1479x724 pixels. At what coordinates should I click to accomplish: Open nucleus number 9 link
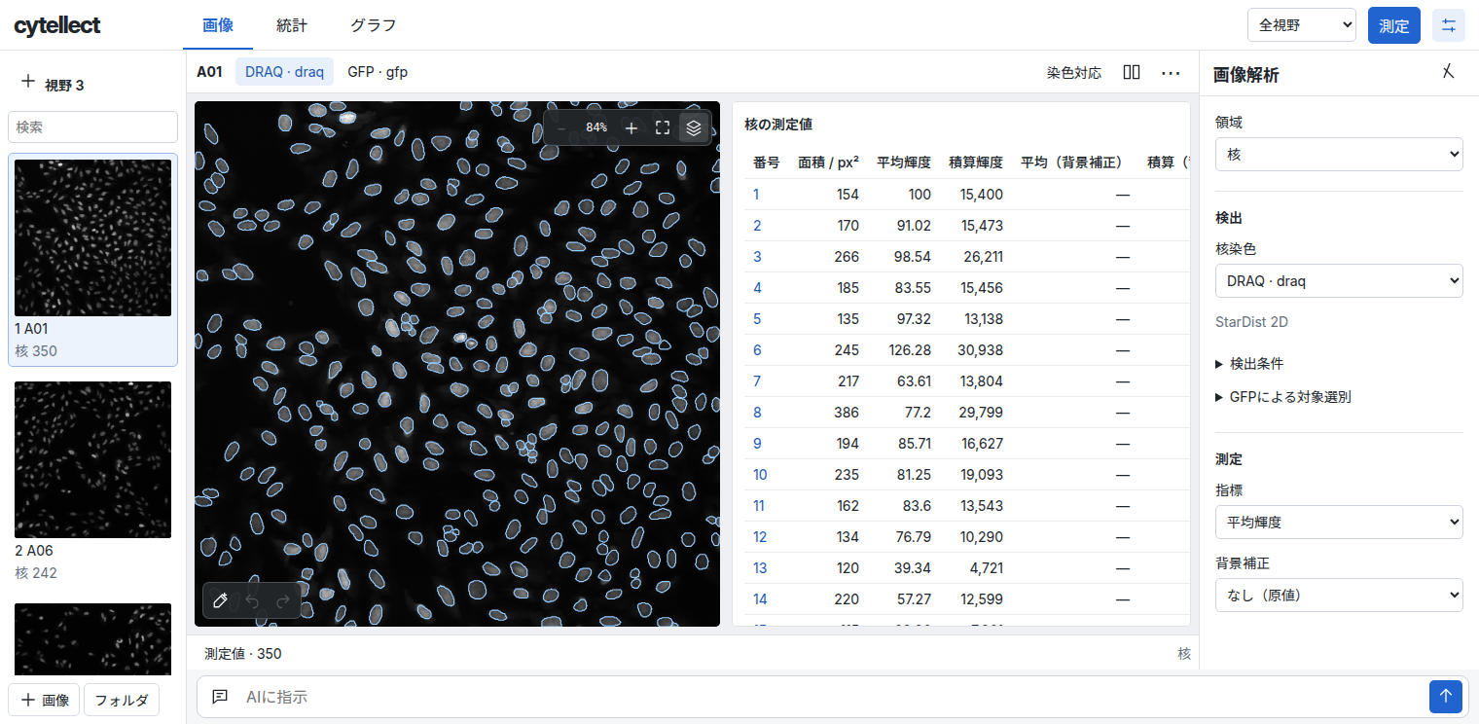(757, 444)
